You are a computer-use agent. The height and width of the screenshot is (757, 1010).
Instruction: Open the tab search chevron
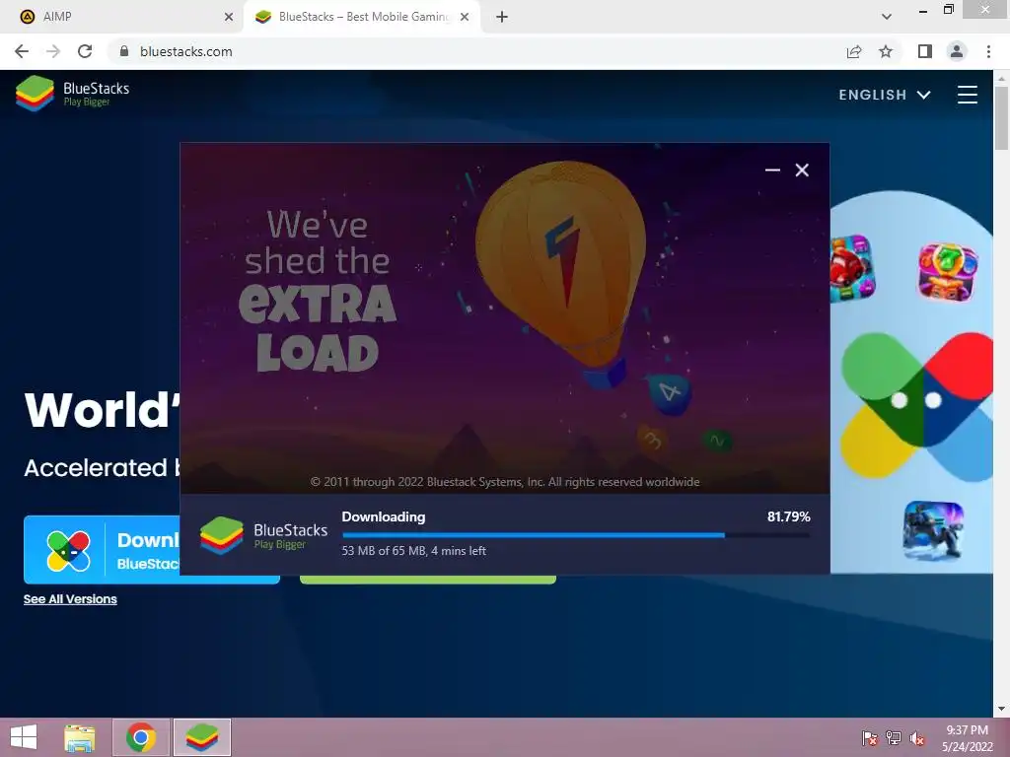887,17
